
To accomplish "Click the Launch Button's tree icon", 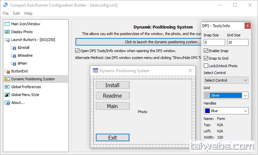I will [x=7, y=40].
